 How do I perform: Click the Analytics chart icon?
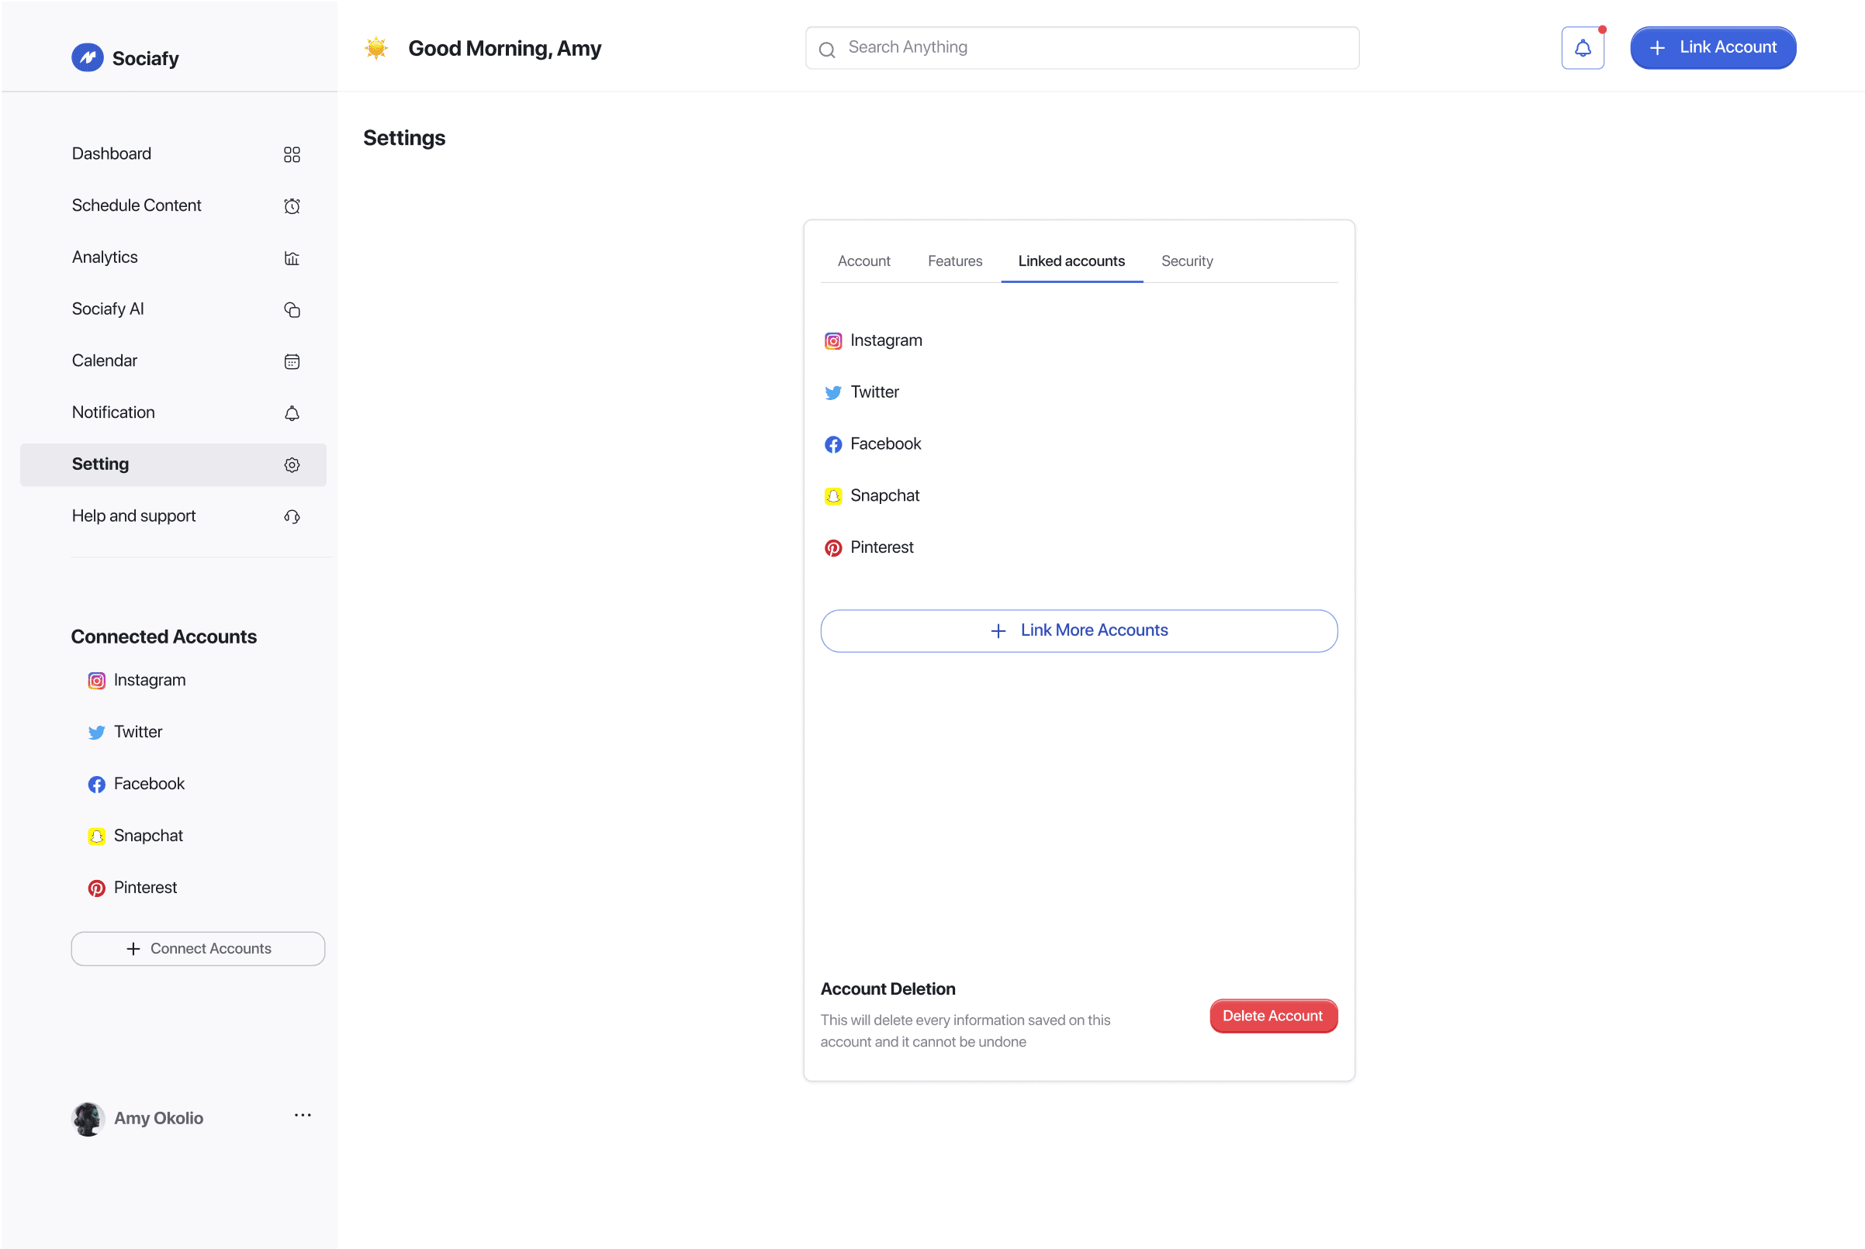(x=292, y=258)
